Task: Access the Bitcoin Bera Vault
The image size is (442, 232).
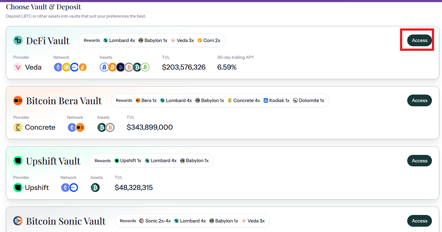Action: 419,101
